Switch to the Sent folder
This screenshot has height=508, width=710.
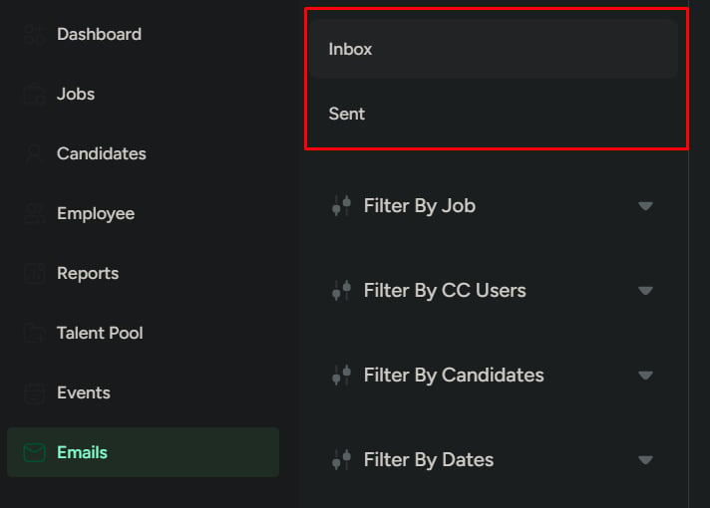click(494, 114)
